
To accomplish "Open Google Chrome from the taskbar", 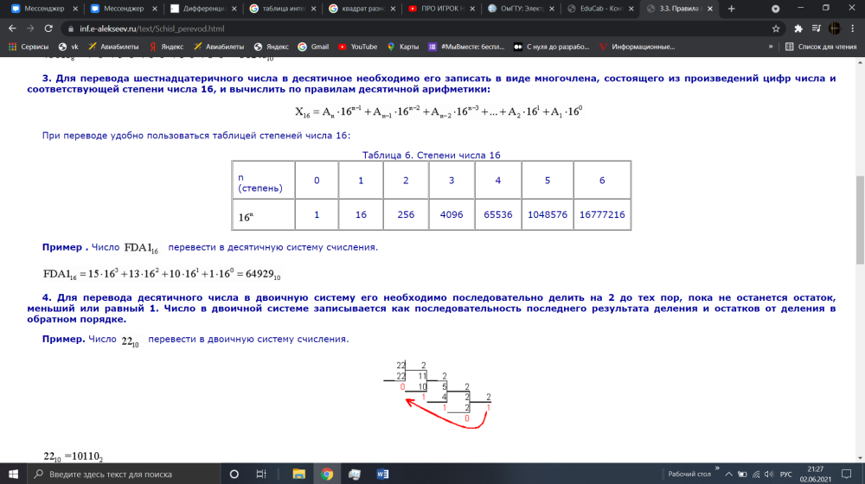I will pyautogui.click(x=327, y=474).
